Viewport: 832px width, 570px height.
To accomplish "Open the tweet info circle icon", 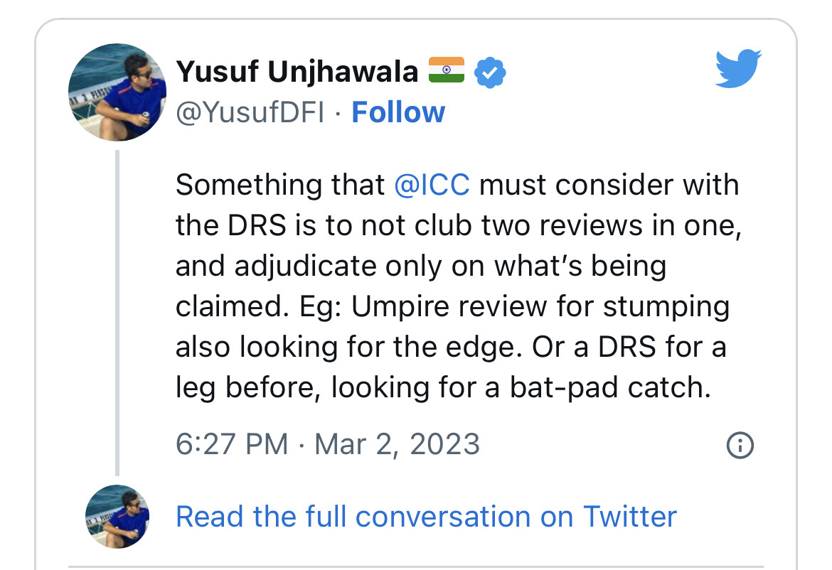I will tap(740, 445).
